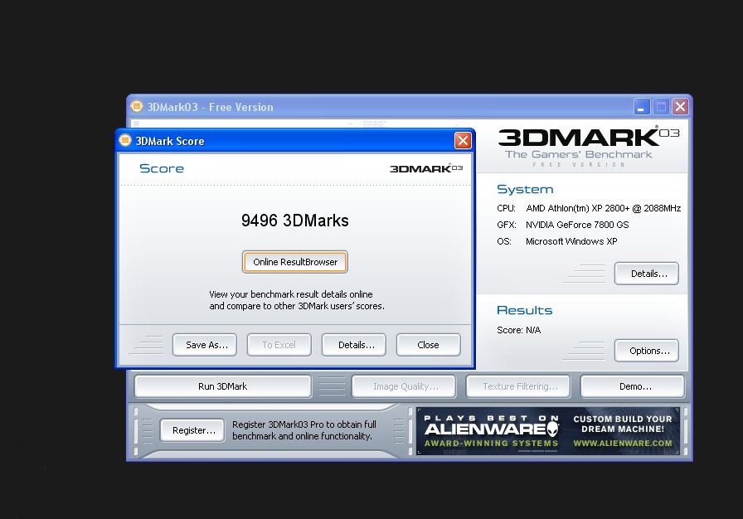Viewport: 743px width, 519px height.
Task: Close the 3DMark03 Free Version window
Action: (681, 107)
